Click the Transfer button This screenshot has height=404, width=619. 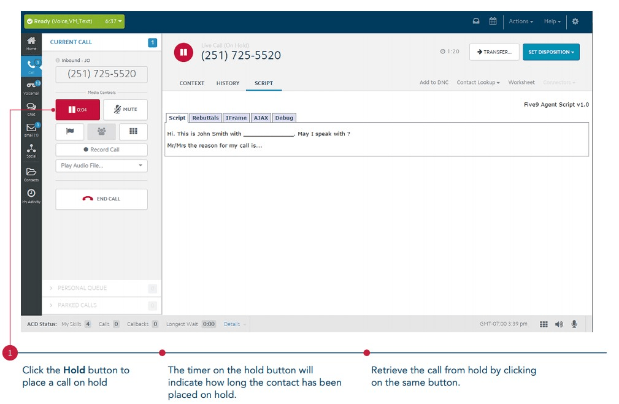click(x=494, y=52)
